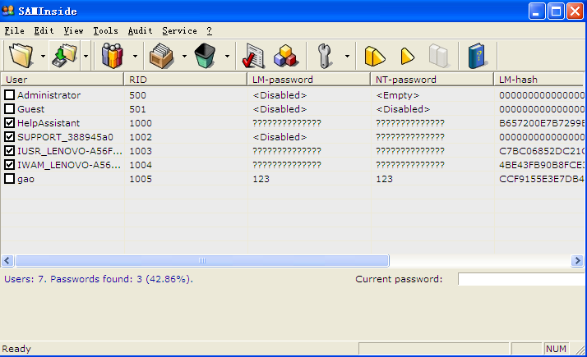Open the Tools menu

105,30
